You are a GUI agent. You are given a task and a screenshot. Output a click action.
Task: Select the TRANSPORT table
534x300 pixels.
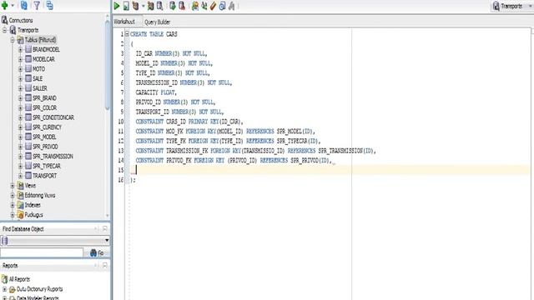44,176
